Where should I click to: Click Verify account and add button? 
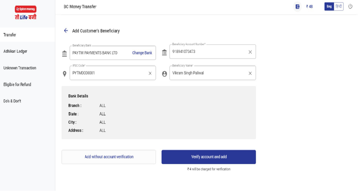pyautogui.click(x=209, y=157)
